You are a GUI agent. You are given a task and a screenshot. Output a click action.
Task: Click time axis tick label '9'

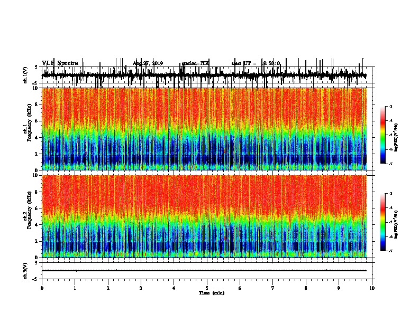click(x=339, y=288)
